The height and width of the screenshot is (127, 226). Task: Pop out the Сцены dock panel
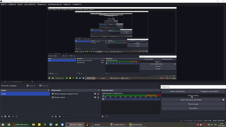pos(49,90)
